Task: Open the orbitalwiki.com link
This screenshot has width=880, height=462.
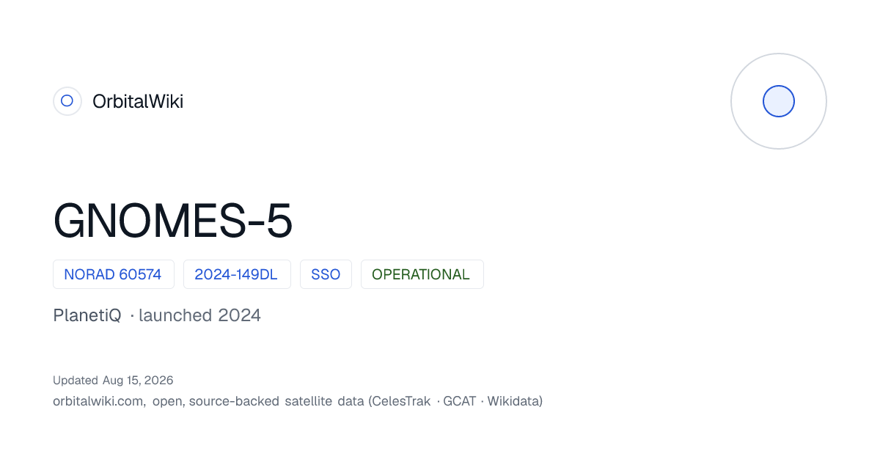Action: [x=99, y=401]
